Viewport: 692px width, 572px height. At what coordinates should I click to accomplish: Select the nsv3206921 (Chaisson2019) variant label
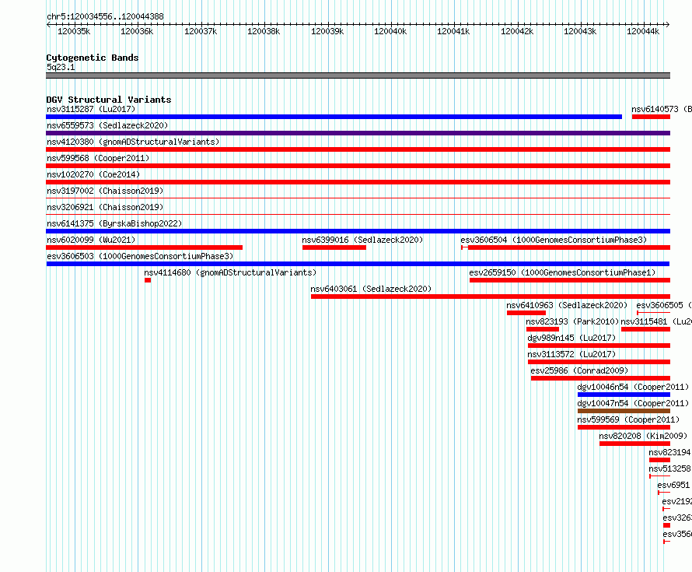point(105,207)
